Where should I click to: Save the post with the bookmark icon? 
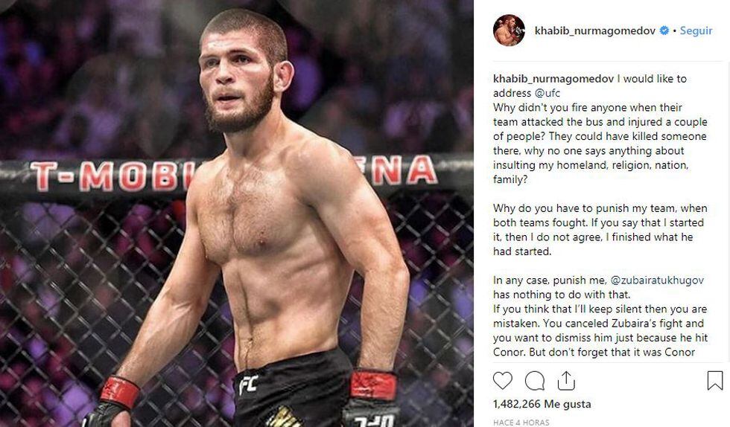point(714,380)
